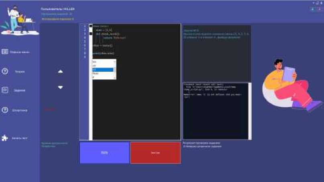
Task: Collapse the def block on line 3
Action: point(91,33)
